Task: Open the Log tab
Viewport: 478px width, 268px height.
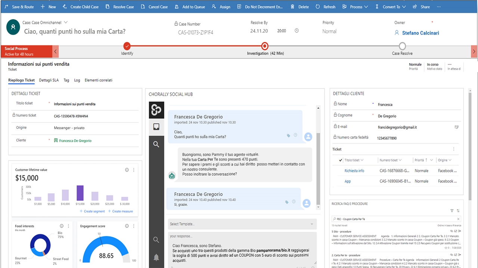Action: [77, 80]
